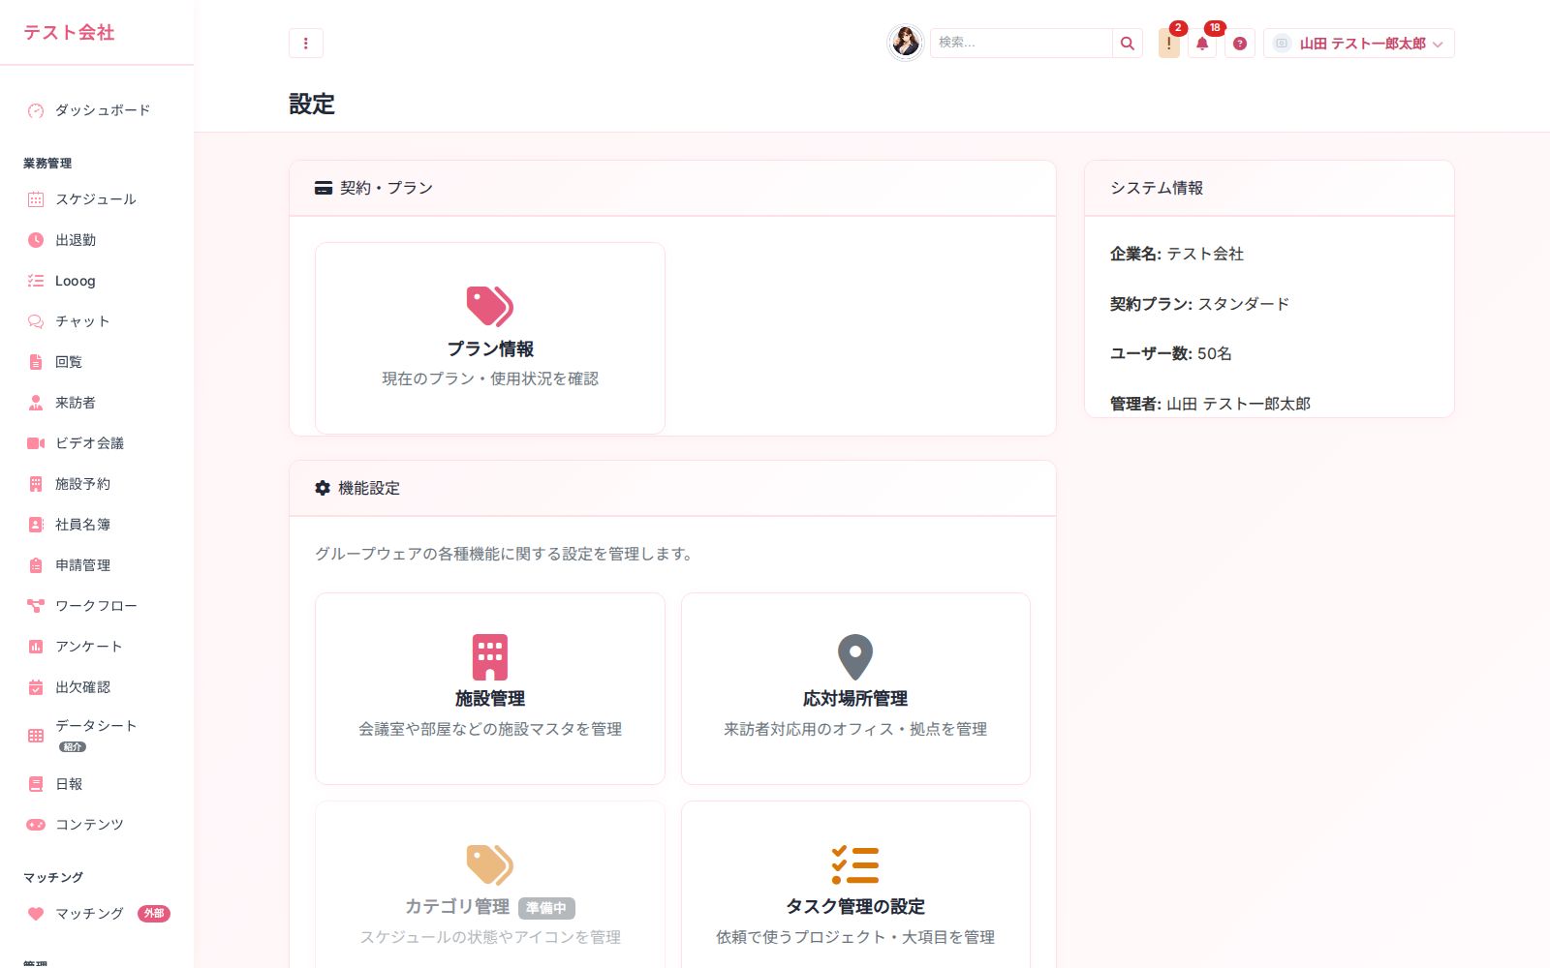
Task: Open the three-dot menu button
Action: pyautogui.click(x=305, y=44)
